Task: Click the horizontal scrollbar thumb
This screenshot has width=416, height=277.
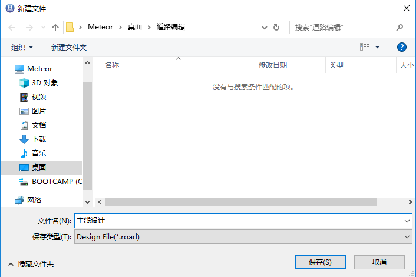Action: [240, 202]
